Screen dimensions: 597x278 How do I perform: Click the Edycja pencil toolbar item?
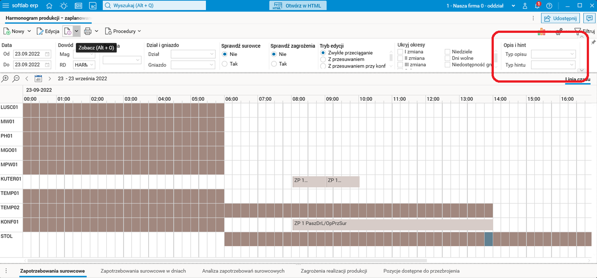pyautogui.click(x=48, y=31)
